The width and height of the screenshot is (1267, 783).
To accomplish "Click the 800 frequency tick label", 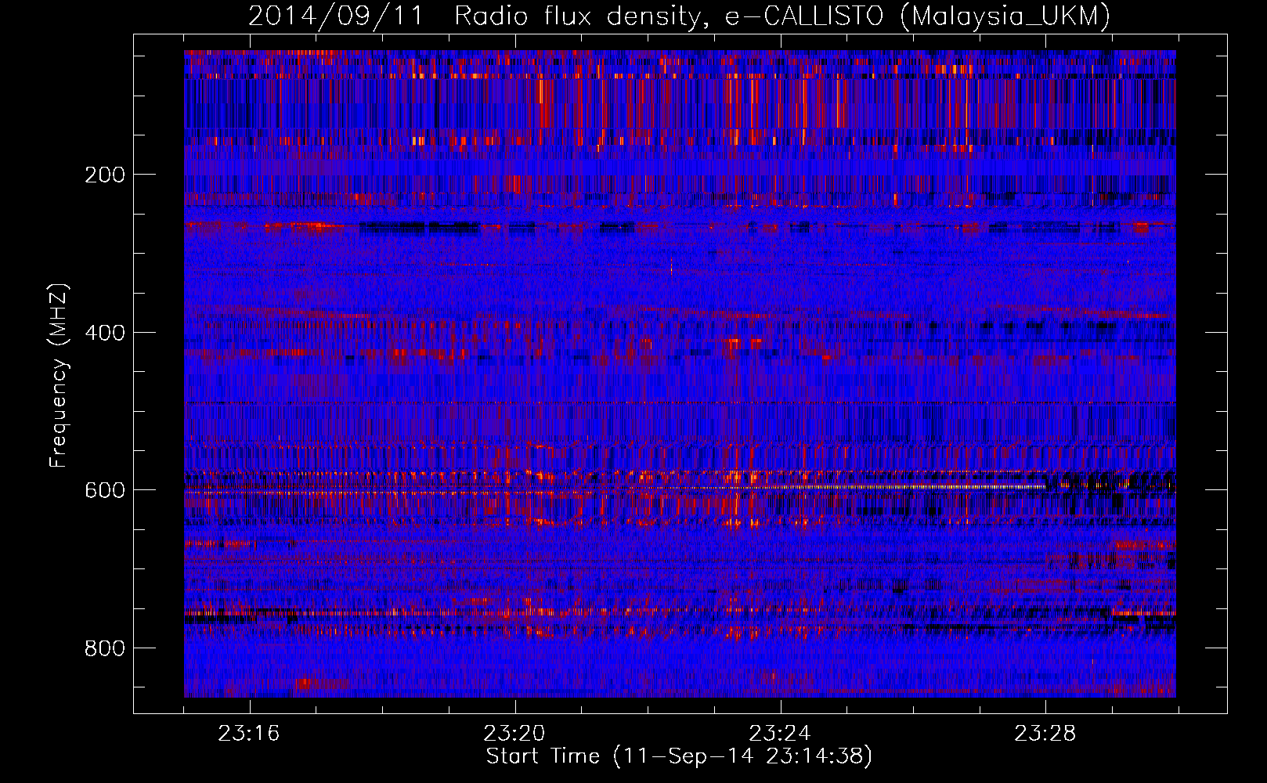I will coord(104,648).
